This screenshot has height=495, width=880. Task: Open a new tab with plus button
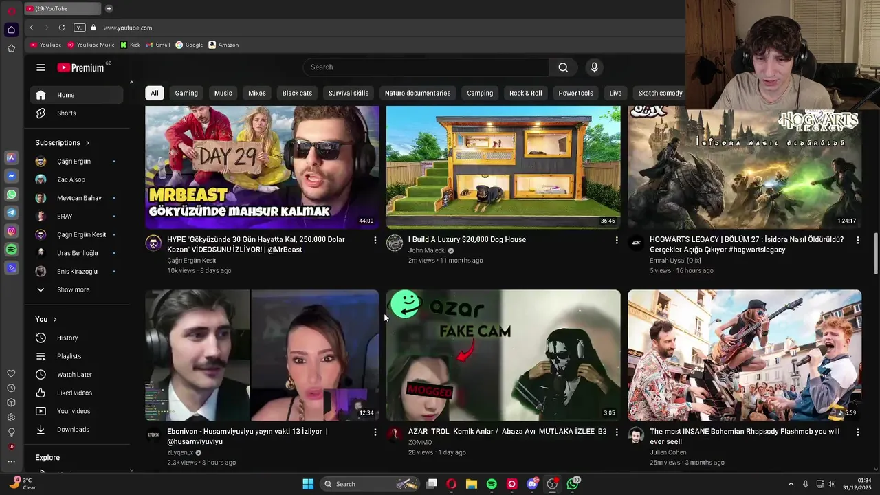tap(109, 9)
